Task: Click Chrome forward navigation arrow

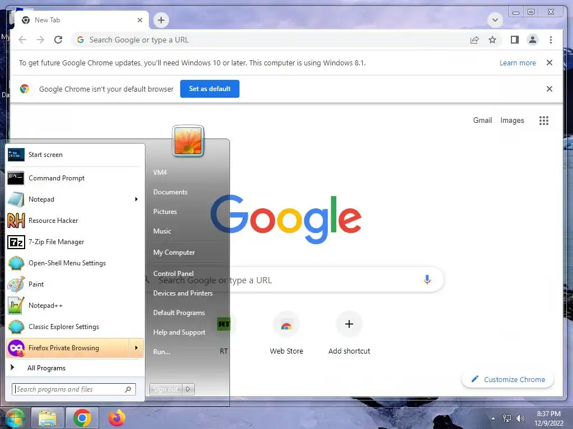Action: pyautogui.click(x=40, y=40)
